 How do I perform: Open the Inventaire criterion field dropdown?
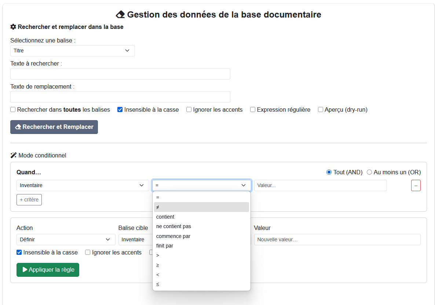coord(83,185)
